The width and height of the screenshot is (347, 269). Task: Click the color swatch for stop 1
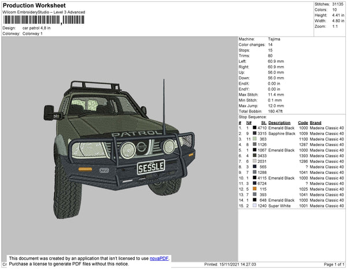[254, 128]
